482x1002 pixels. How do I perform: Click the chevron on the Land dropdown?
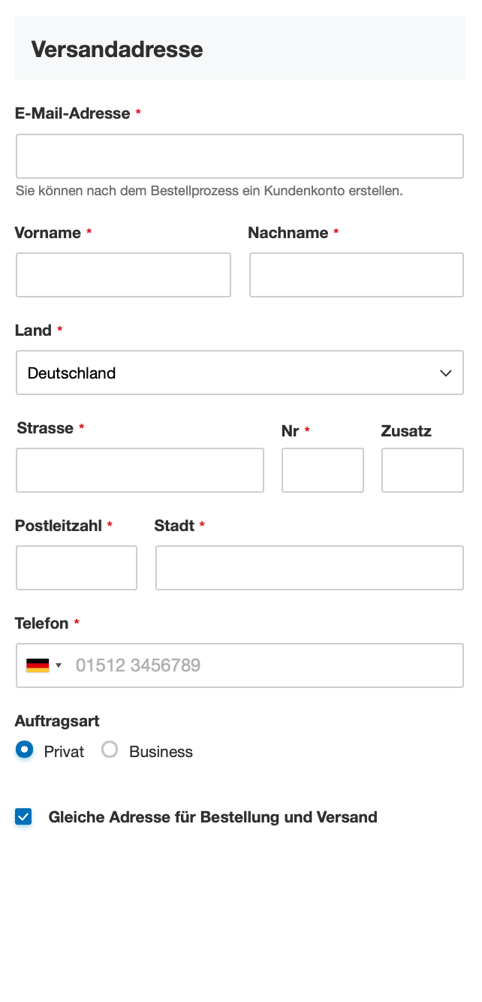[x=445, y=373]
